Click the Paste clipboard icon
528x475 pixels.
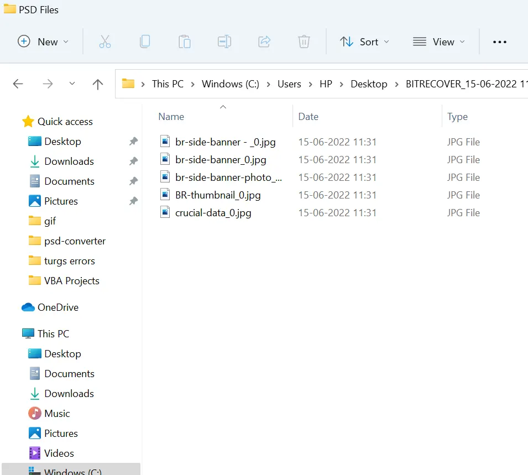click(x=185, y=41)
